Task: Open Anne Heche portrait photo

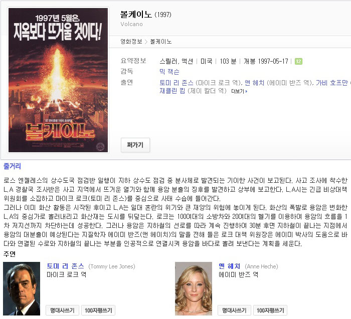Action: [194, 288]
